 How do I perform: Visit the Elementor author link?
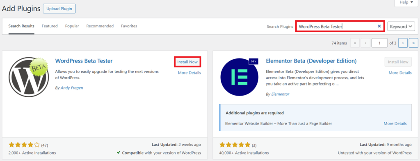pos(280,94)
